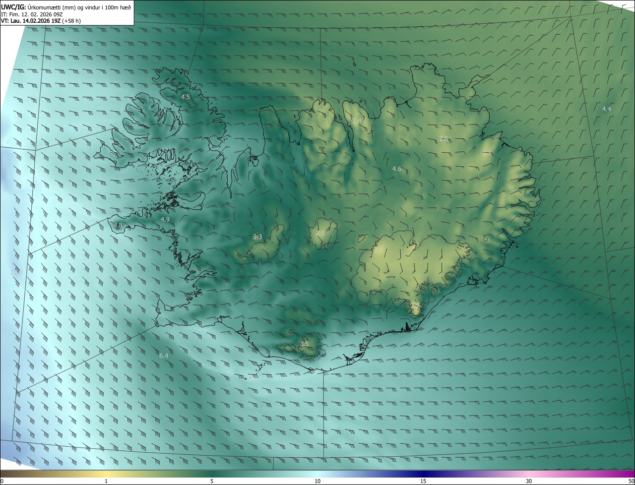Click the 4.5 value label on the map
Image resolution: width=635 pixels, height=485 pixels.
pyautogui.click(x=186, y=97)
